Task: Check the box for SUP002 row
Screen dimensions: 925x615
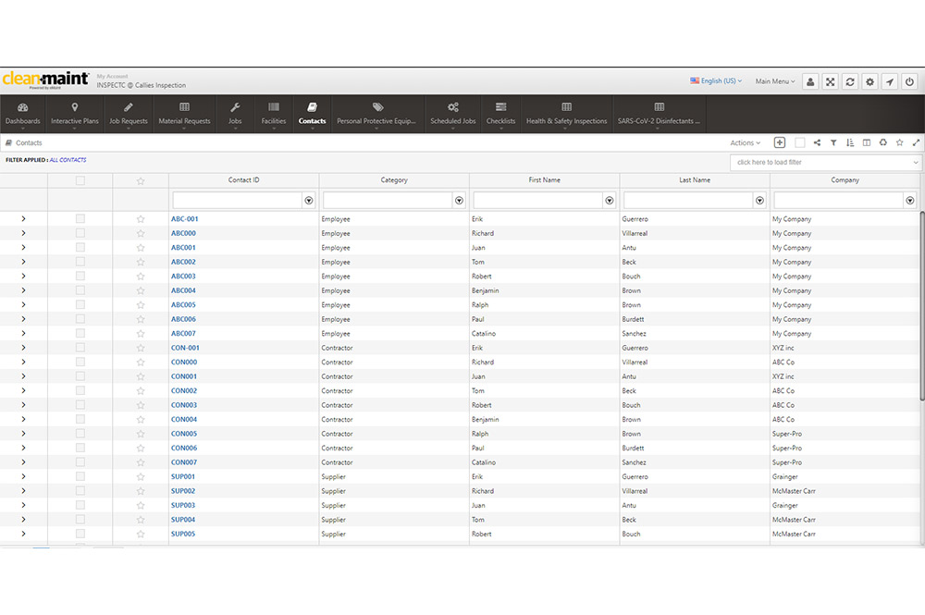Action: 80,491
